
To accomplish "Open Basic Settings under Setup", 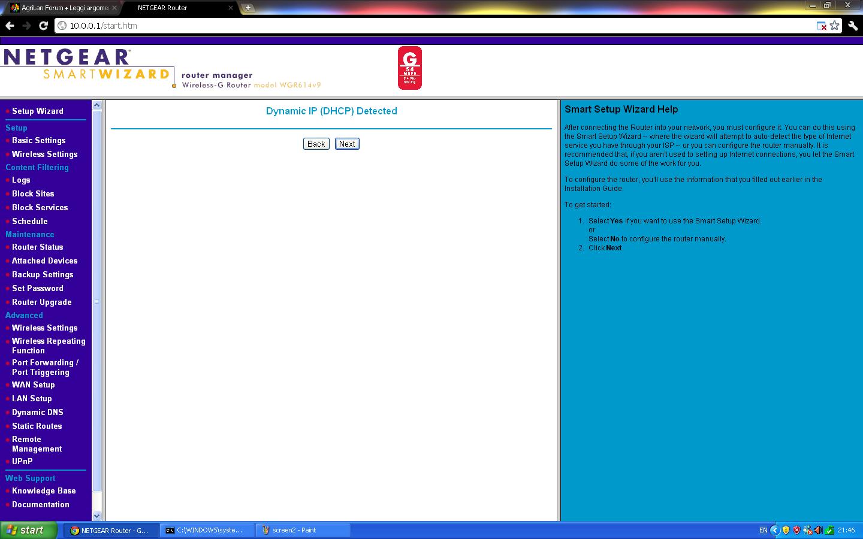I will point(38,140).
